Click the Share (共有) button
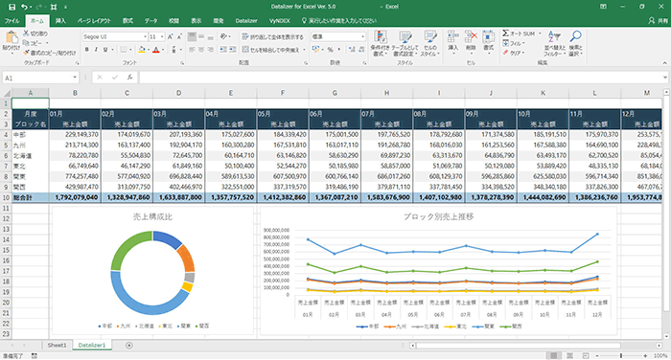Screen dimensions: 671x360 pos(659,20)
